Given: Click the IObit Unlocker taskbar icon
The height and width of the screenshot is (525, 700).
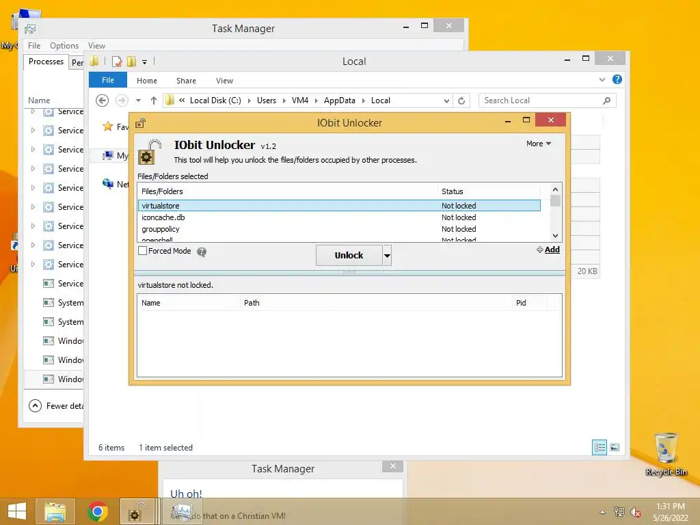Looking at the screenshot, I should point(136,511).
